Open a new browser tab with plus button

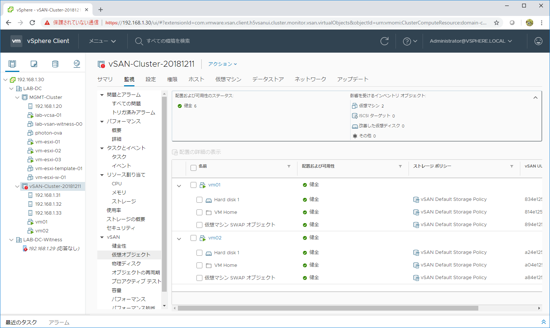101,10
